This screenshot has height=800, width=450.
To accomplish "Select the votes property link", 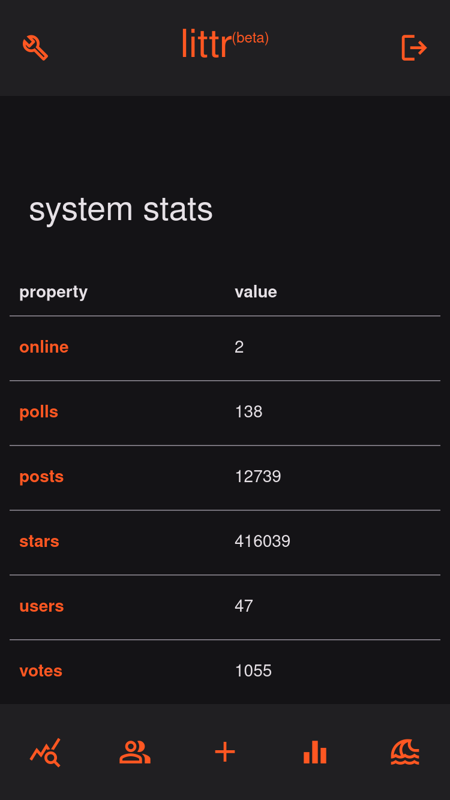I will [40, 670].
